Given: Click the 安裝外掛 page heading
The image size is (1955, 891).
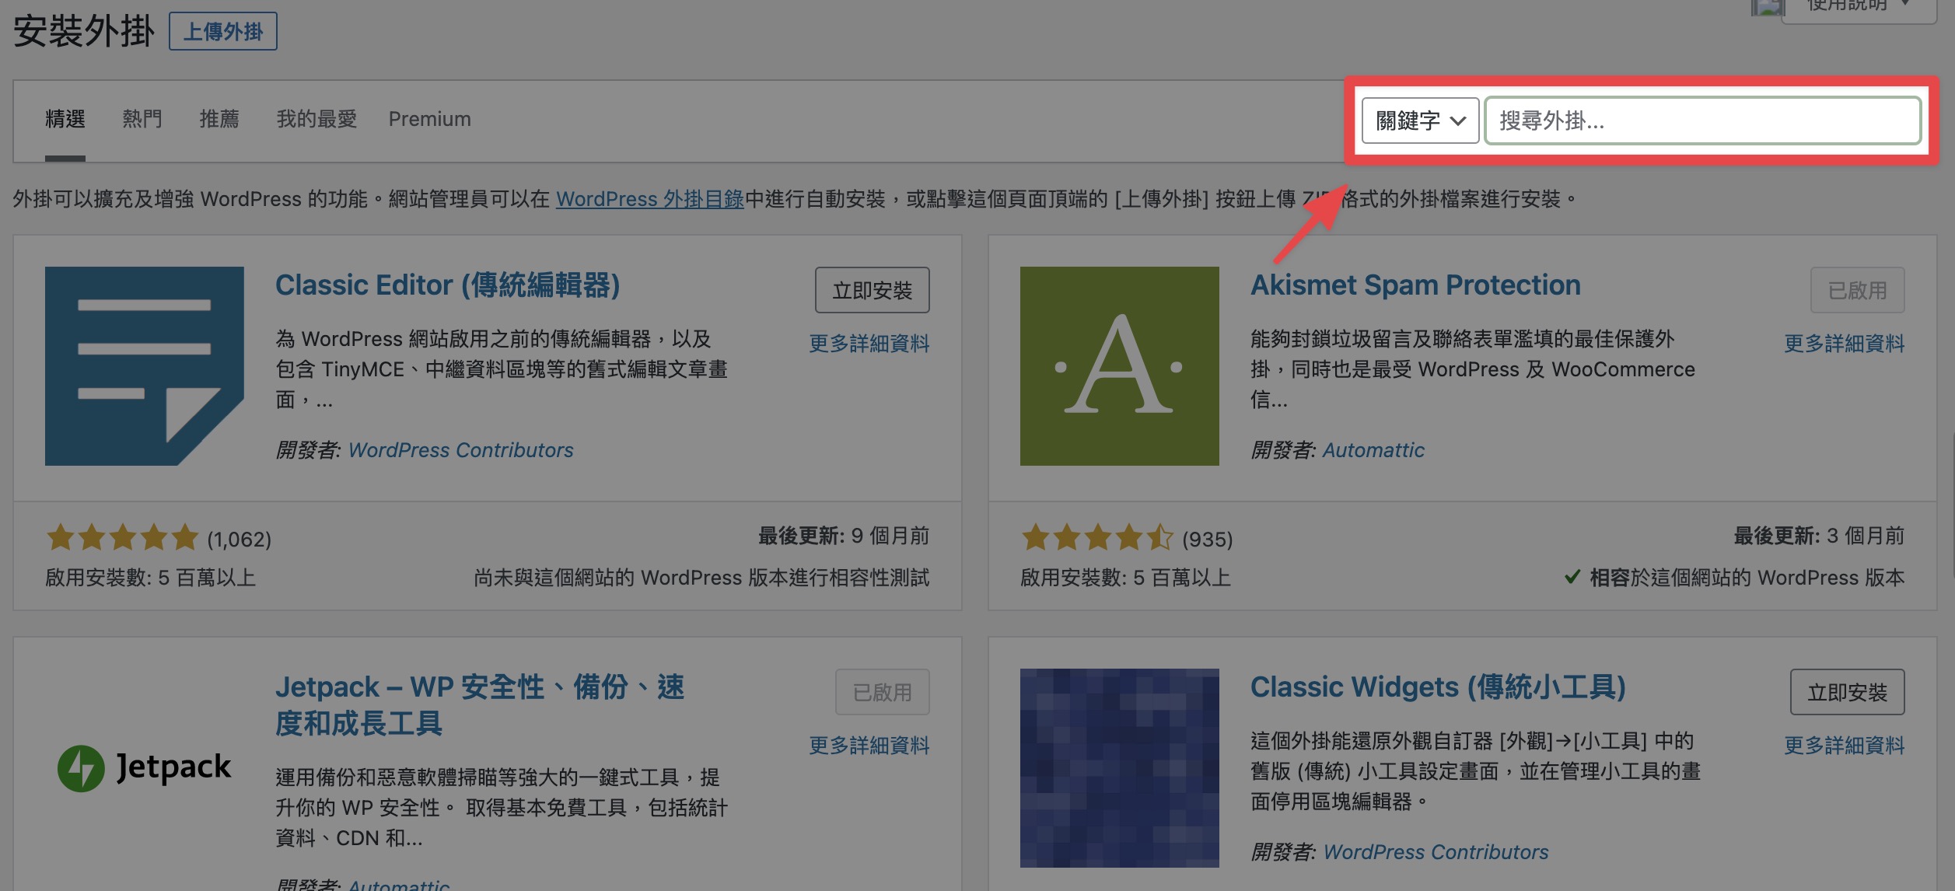Looking at the screenshot, I should point(84,32).
